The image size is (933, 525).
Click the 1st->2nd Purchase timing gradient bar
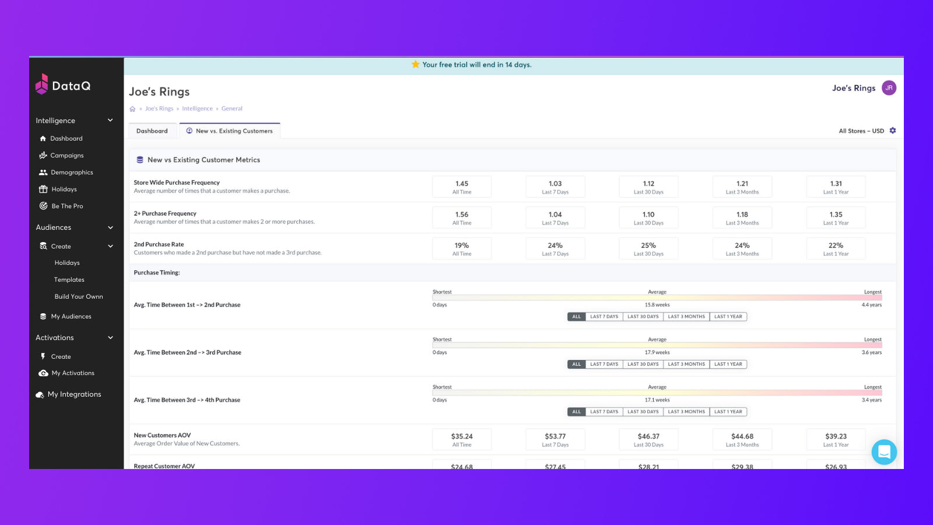pyautogui.click(x=657, y=298)
